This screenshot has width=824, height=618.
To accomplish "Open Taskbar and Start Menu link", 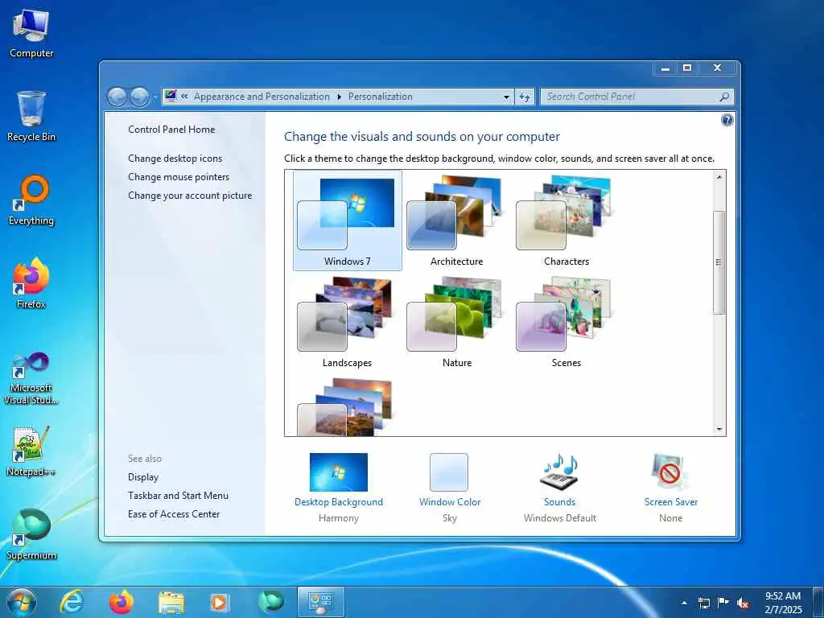I will pos(178,496).
